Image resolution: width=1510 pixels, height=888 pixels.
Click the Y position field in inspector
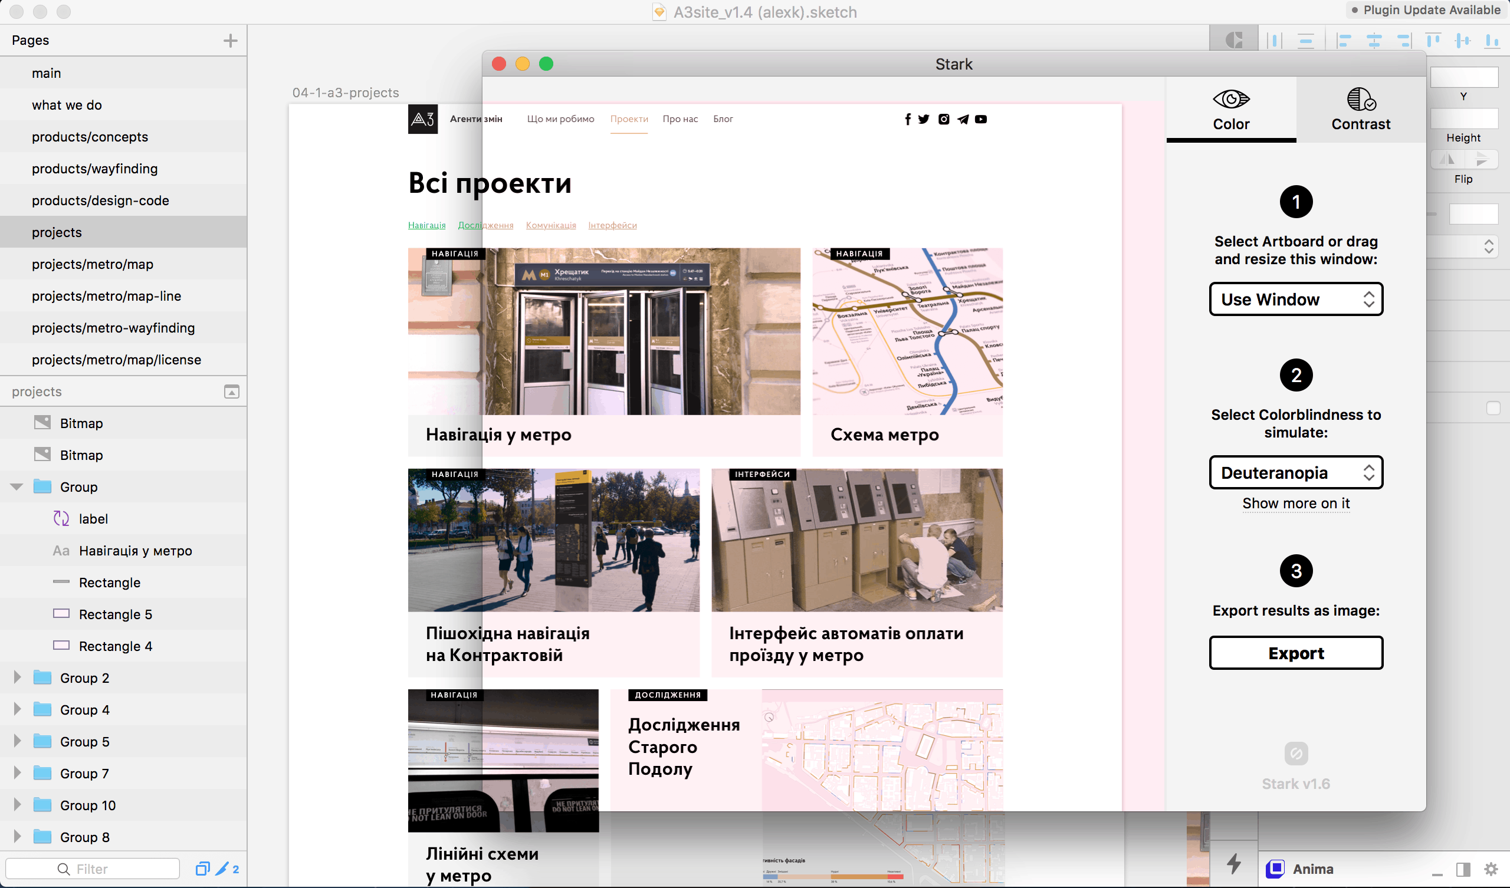pos(1463,77)
